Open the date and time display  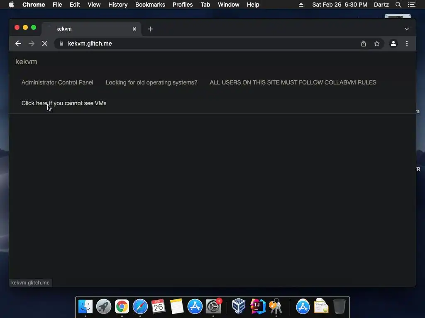(x=340, y=5)
